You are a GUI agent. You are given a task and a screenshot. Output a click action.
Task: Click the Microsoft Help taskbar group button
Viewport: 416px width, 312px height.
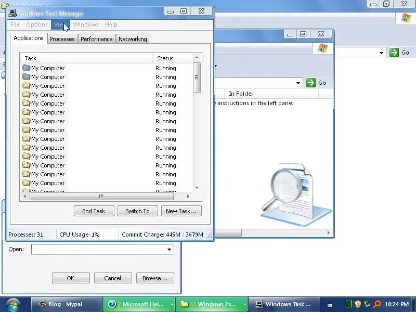136,304
